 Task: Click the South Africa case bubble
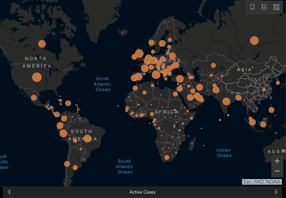pos(167,158)
